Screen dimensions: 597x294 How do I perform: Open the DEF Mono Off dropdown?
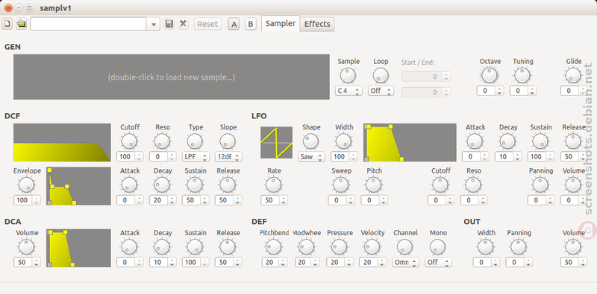coord(438,262)
